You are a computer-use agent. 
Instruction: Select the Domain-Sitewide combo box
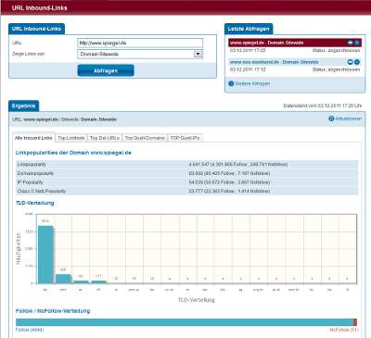(x=140, y=54)
